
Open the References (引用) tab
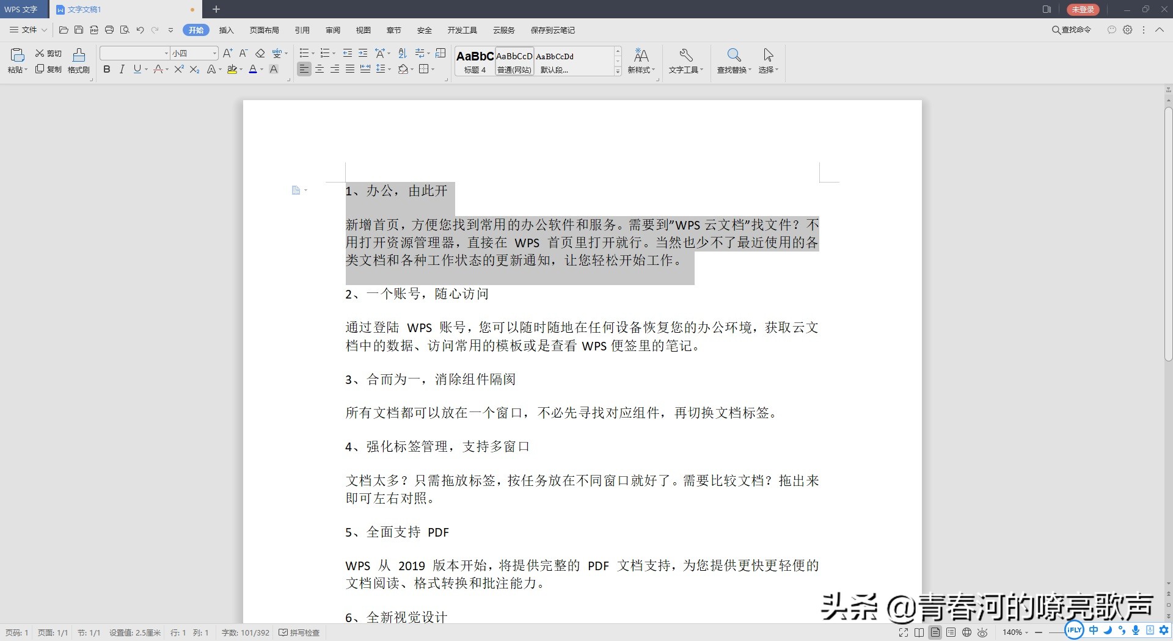click(302, 30)
